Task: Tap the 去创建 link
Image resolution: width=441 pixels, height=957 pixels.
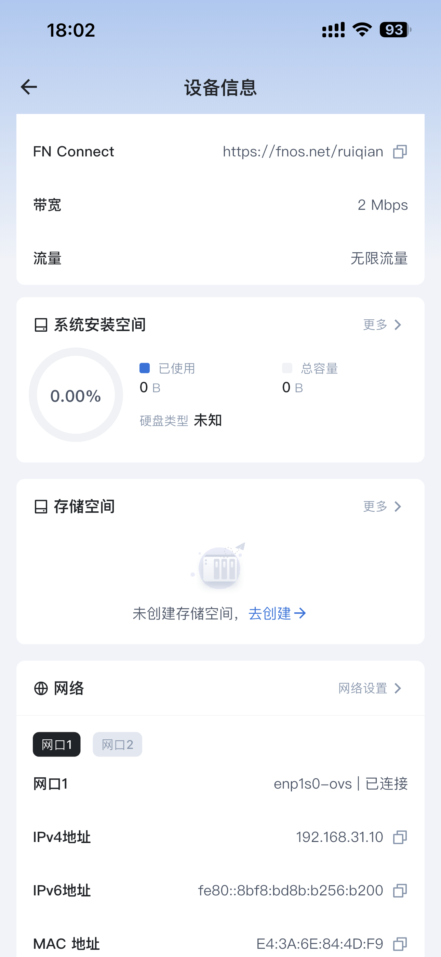Action: (277, 613)
